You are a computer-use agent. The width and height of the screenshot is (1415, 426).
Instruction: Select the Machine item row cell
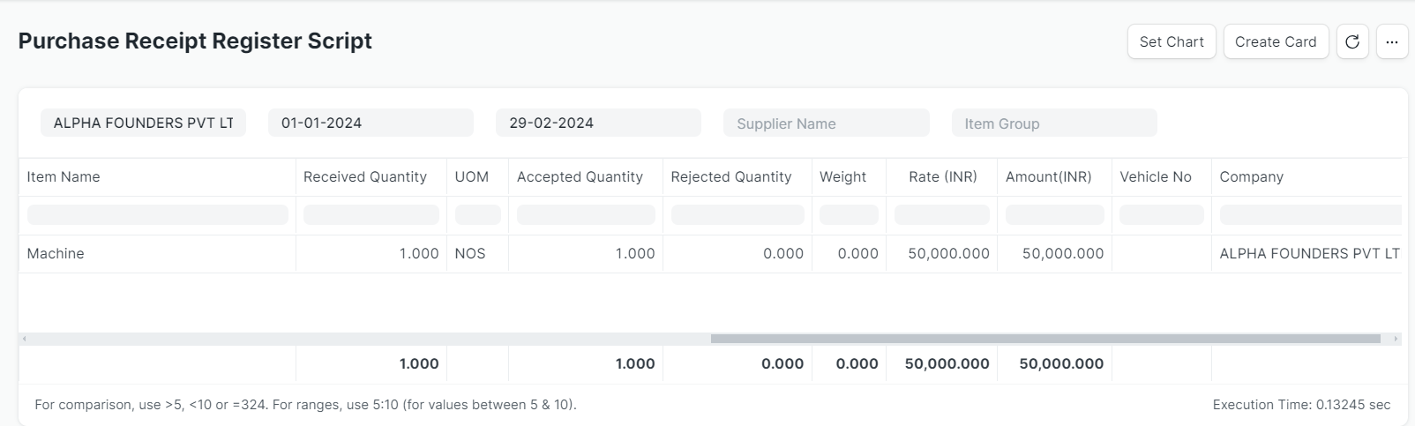(x=56, y=253)
